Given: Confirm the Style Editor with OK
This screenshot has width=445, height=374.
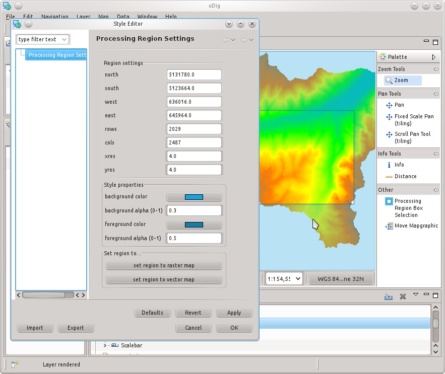Looking at the screenshot, I should [x=234, y=328].
